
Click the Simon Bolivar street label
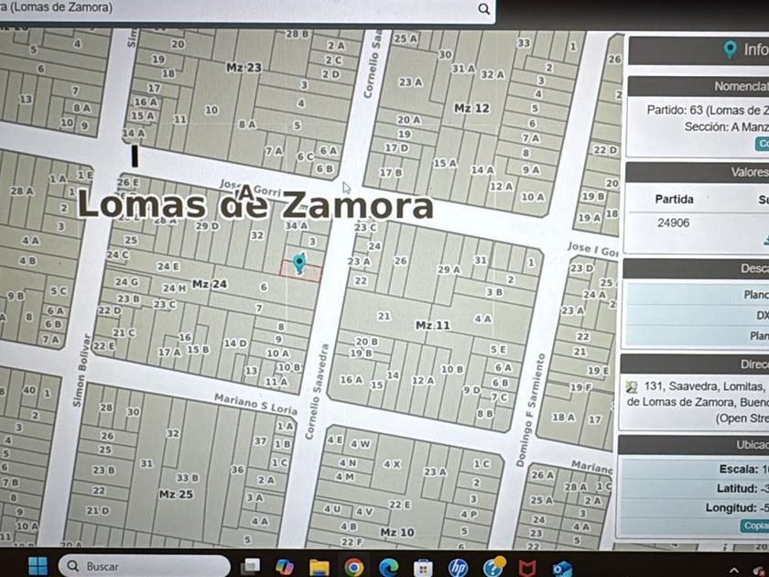click(81, 370)
